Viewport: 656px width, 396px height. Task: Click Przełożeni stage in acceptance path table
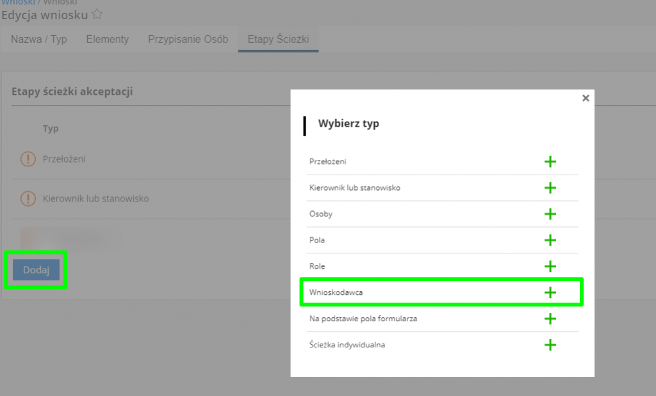64,159
